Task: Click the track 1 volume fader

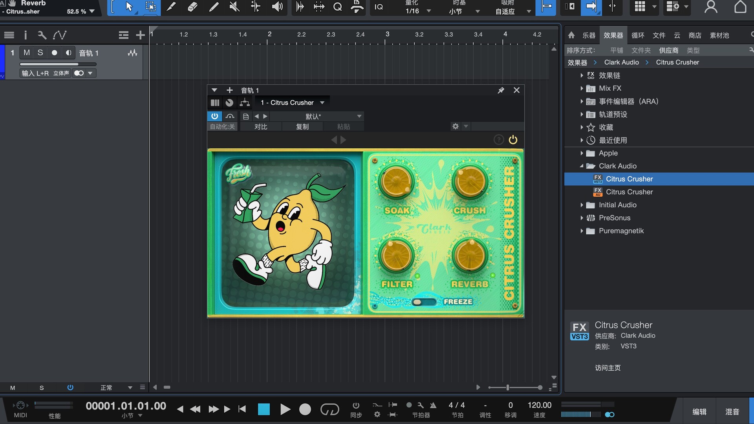Action: pyautogui.click(x=58, y=64)
